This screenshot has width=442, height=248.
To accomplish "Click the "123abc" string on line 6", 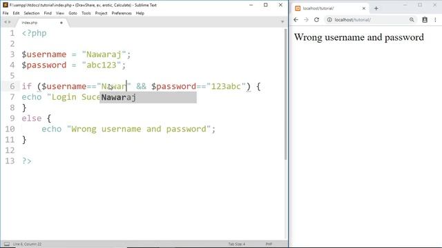I will [x=226, y=86].
